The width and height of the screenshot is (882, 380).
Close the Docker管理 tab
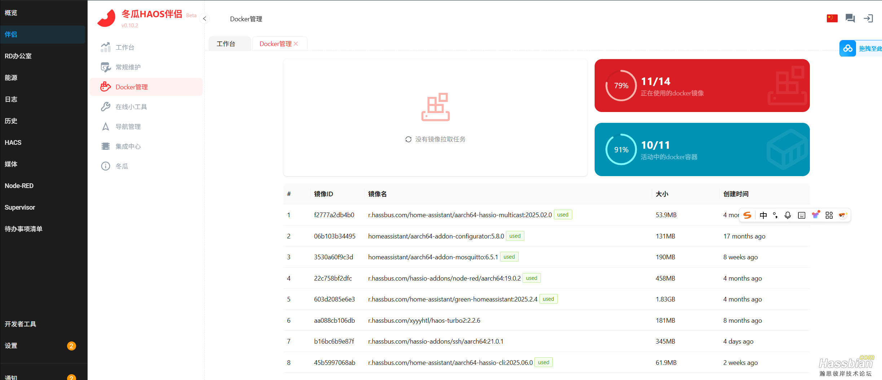coord(296,44)
